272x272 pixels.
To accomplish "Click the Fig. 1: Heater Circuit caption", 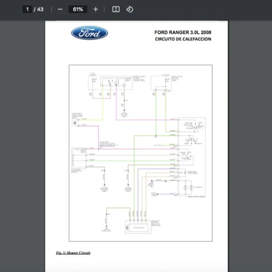I will click(73, 252).
